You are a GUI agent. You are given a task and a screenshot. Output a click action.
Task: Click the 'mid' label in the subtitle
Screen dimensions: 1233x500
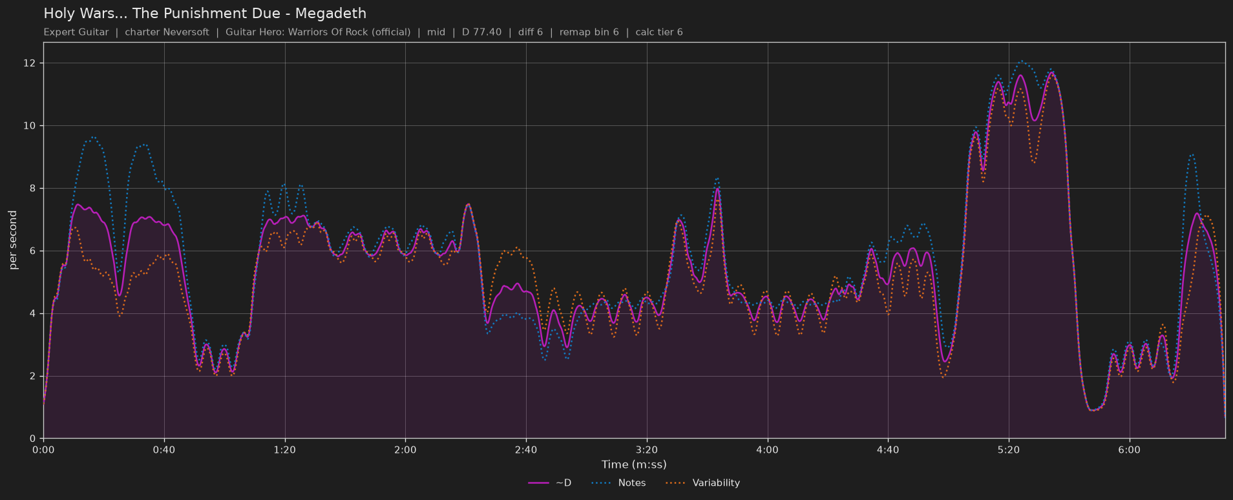[436, 32]
